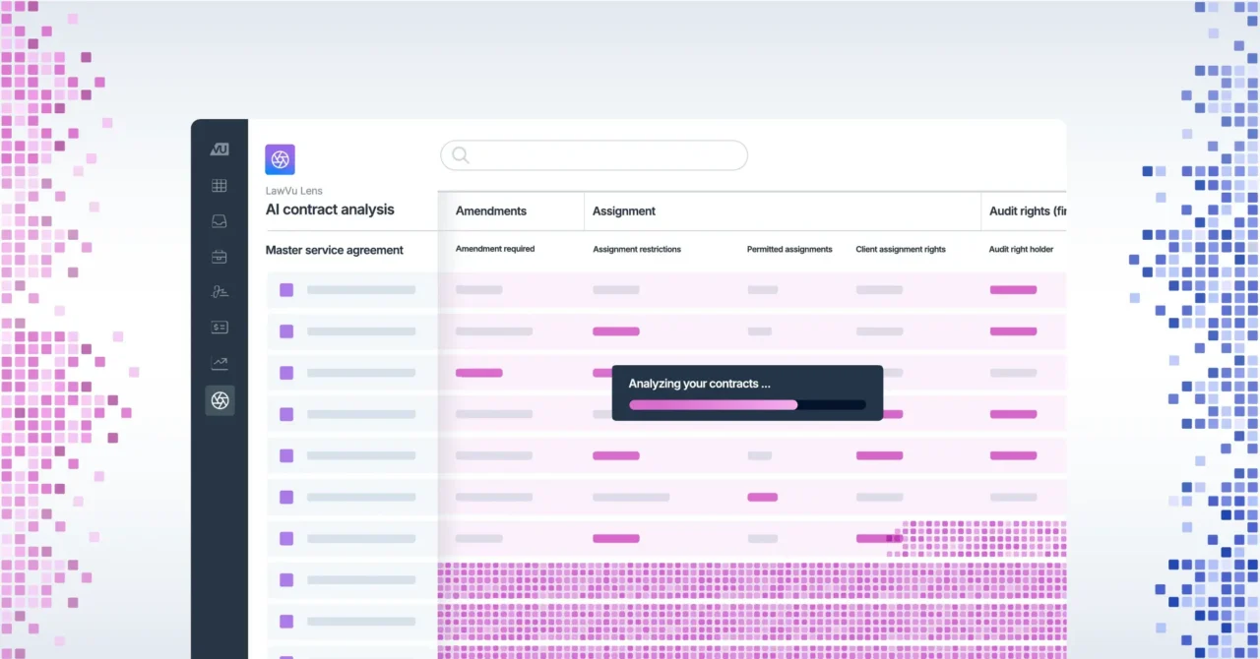The image size is (1260, 659).
Task: Click the magnifying glass search icon
Action: point(460,155)
